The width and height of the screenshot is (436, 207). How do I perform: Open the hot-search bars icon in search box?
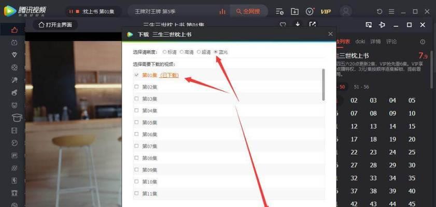(x=222, y=12)
